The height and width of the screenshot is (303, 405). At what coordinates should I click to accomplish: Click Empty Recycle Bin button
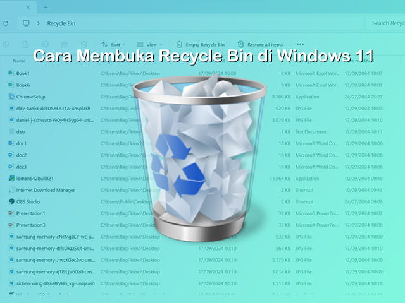200,45
